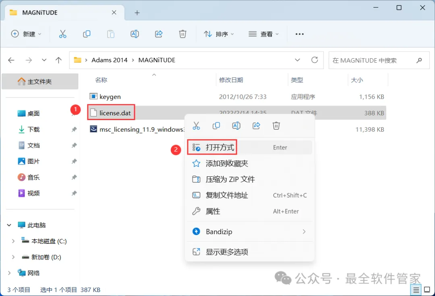
Task: Open the 新建 dropdown menu
Action: pyautogui.click(x=26, y=34)
